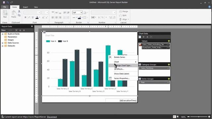This screenshot has height=119, width=212.
Task: Click the bulleted list icon
Action: click(x=65, y=18)
